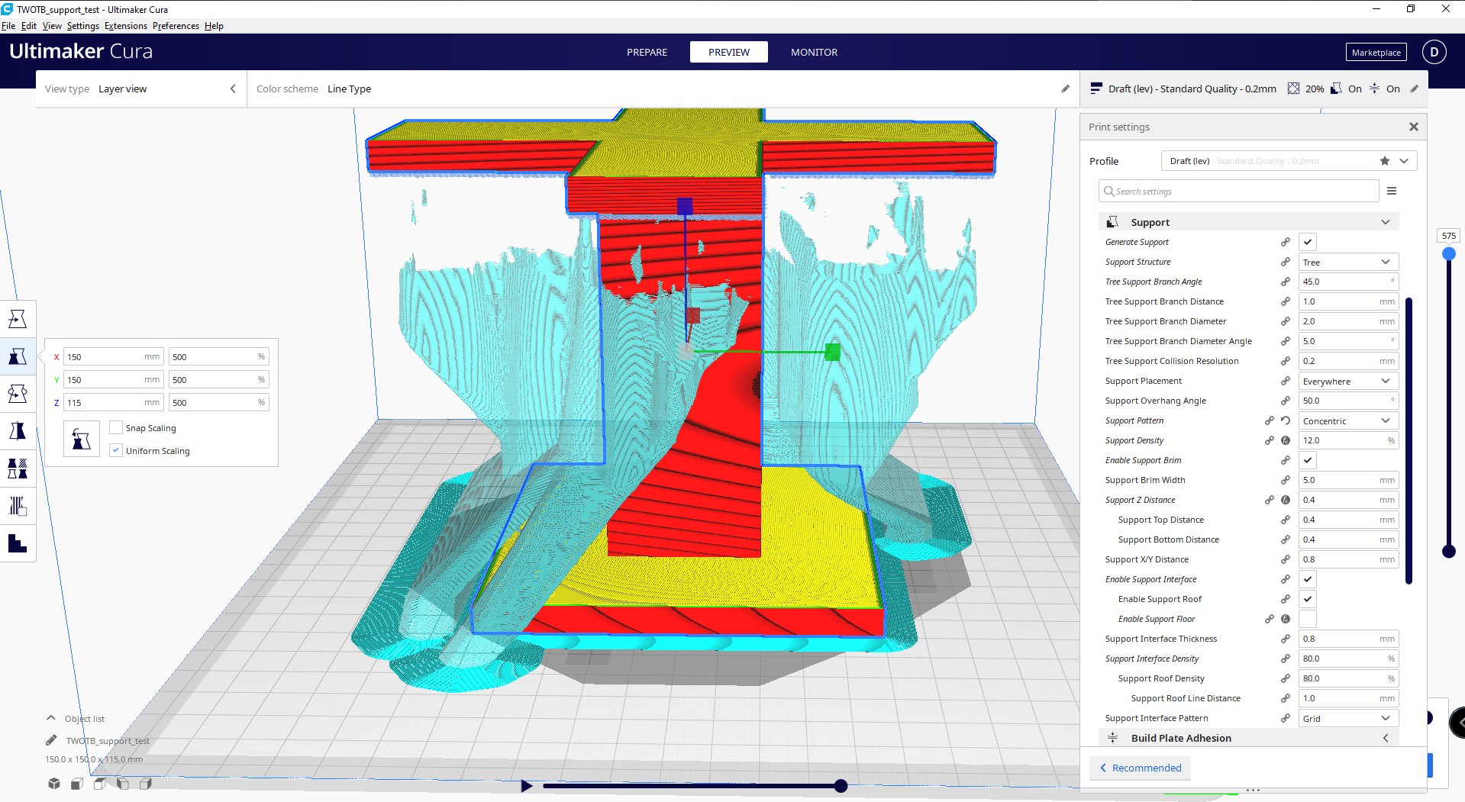The image size is (1465, 802).
Task: Switch to the MONITOR stage tab
Action: point(814,52)
